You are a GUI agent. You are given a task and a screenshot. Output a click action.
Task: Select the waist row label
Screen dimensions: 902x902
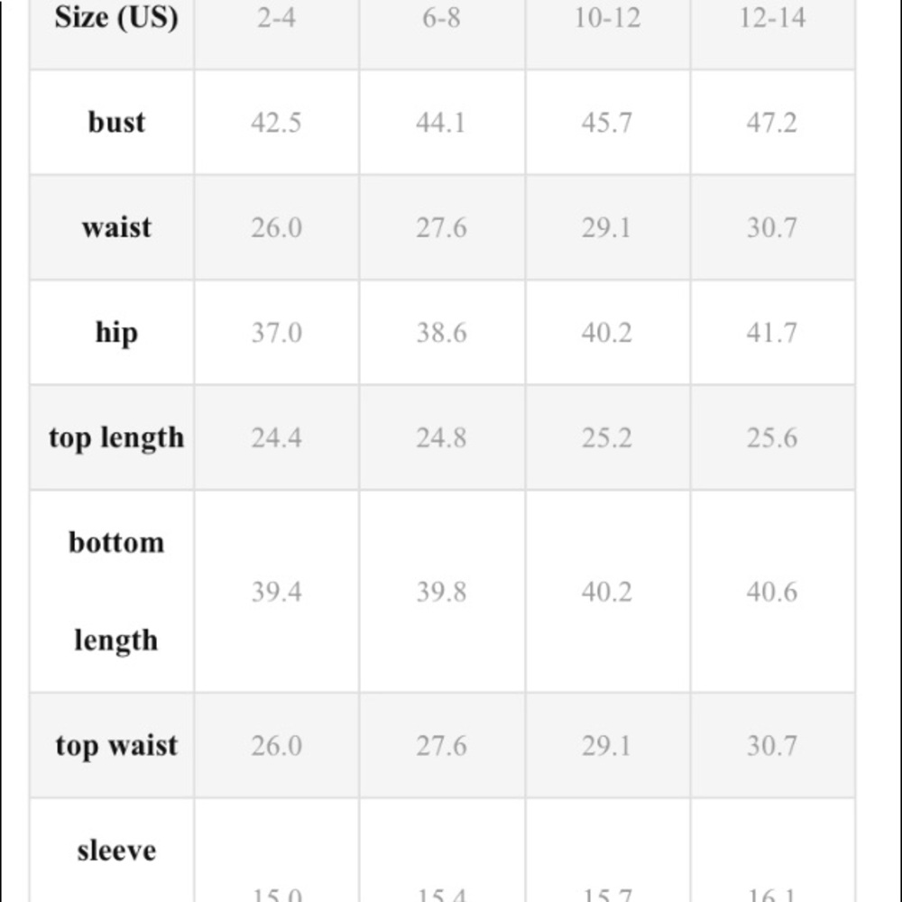(x=116, y=227)
